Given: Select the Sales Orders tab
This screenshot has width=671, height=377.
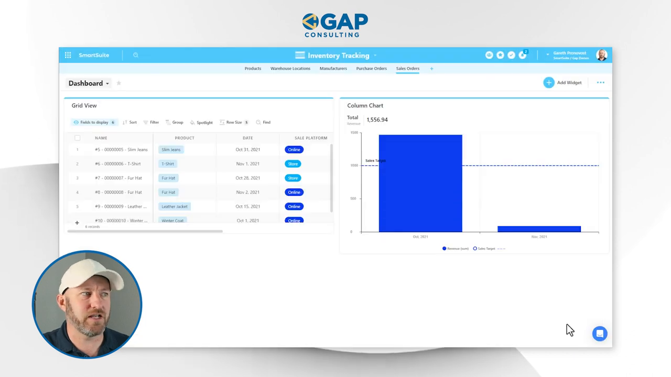Looking at the screenshot, I should tap(408, 69).
